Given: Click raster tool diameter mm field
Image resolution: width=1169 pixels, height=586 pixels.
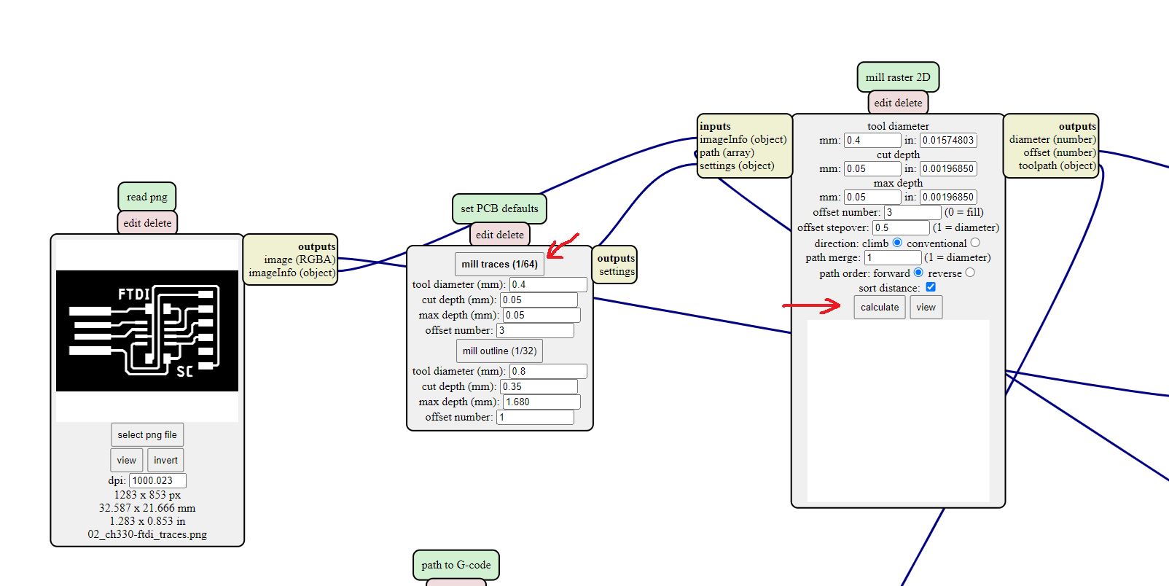Looking at the screenshot, I should (872, 140).
